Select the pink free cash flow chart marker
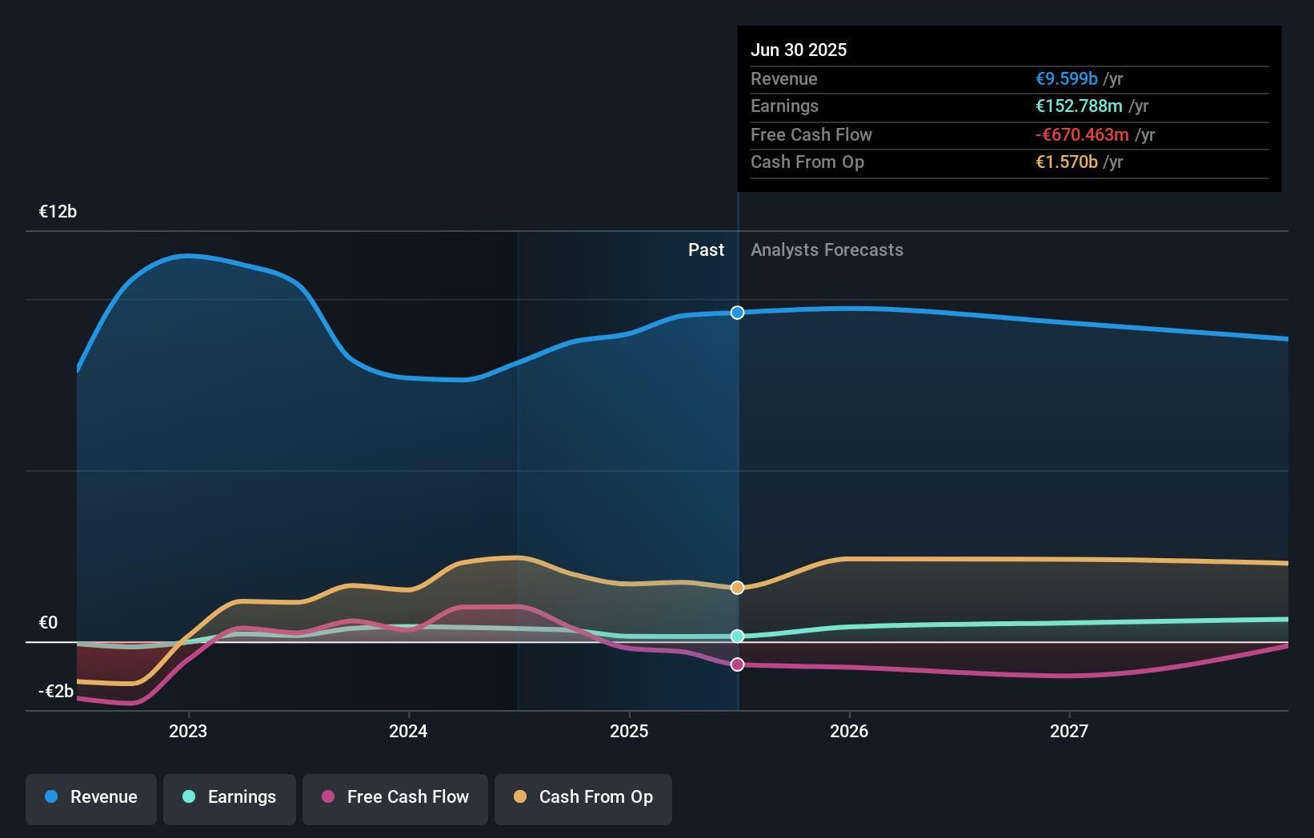 (x=736, y=664)
